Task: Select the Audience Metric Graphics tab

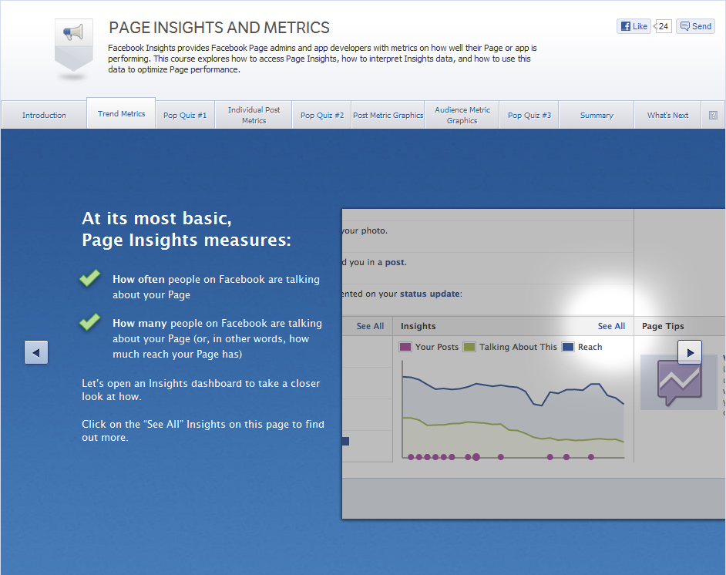Action: 462,116
